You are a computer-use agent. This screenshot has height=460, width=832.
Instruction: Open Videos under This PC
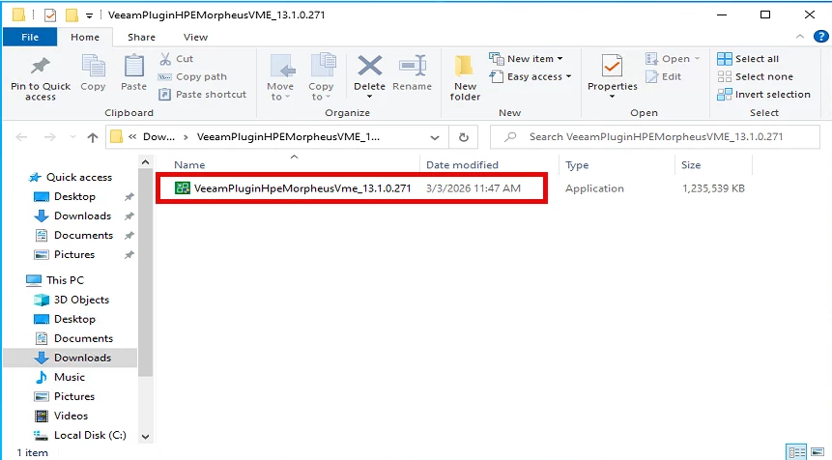pos(71,416)
